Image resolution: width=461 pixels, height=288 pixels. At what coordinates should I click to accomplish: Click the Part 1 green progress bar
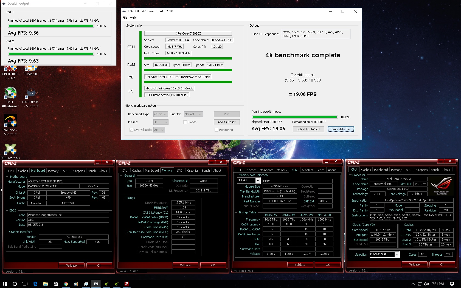point(51,26)
